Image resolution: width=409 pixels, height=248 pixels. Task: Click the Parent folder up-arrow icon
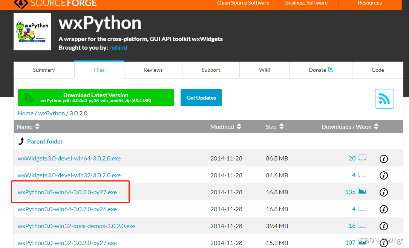pos(21,141)
